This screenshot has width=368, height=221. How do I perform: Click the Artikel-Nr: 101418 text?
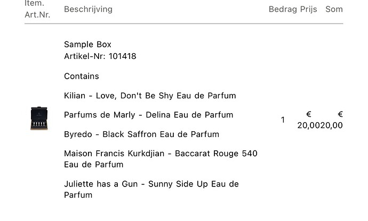point(100,56)
